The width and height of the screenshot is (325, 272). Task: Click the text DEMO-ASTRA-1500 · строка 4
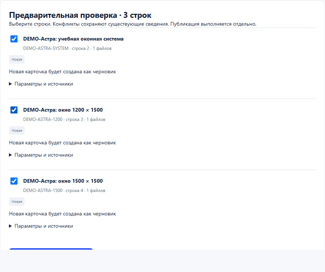(x=53, y=191)
